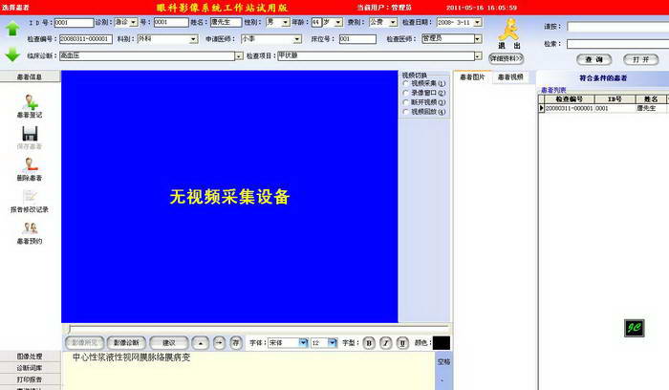Image resolution: width=669 pixels, height=390 pixels.
Task: Open the font size dropdown showing 12
Action: coord(333,342)
